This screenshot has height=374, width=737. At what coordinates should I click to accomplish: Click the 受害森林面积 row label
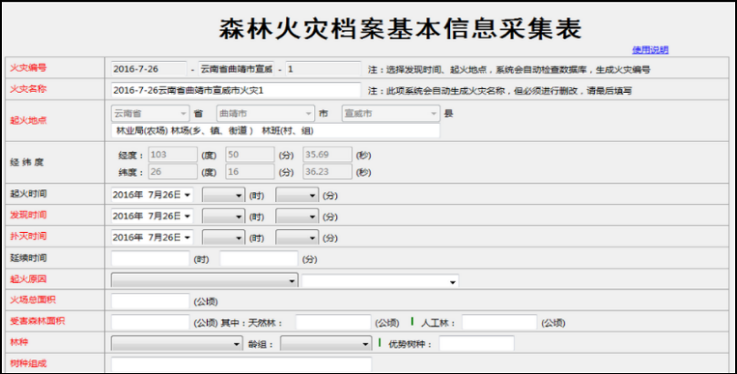click(x=37, y=321)
